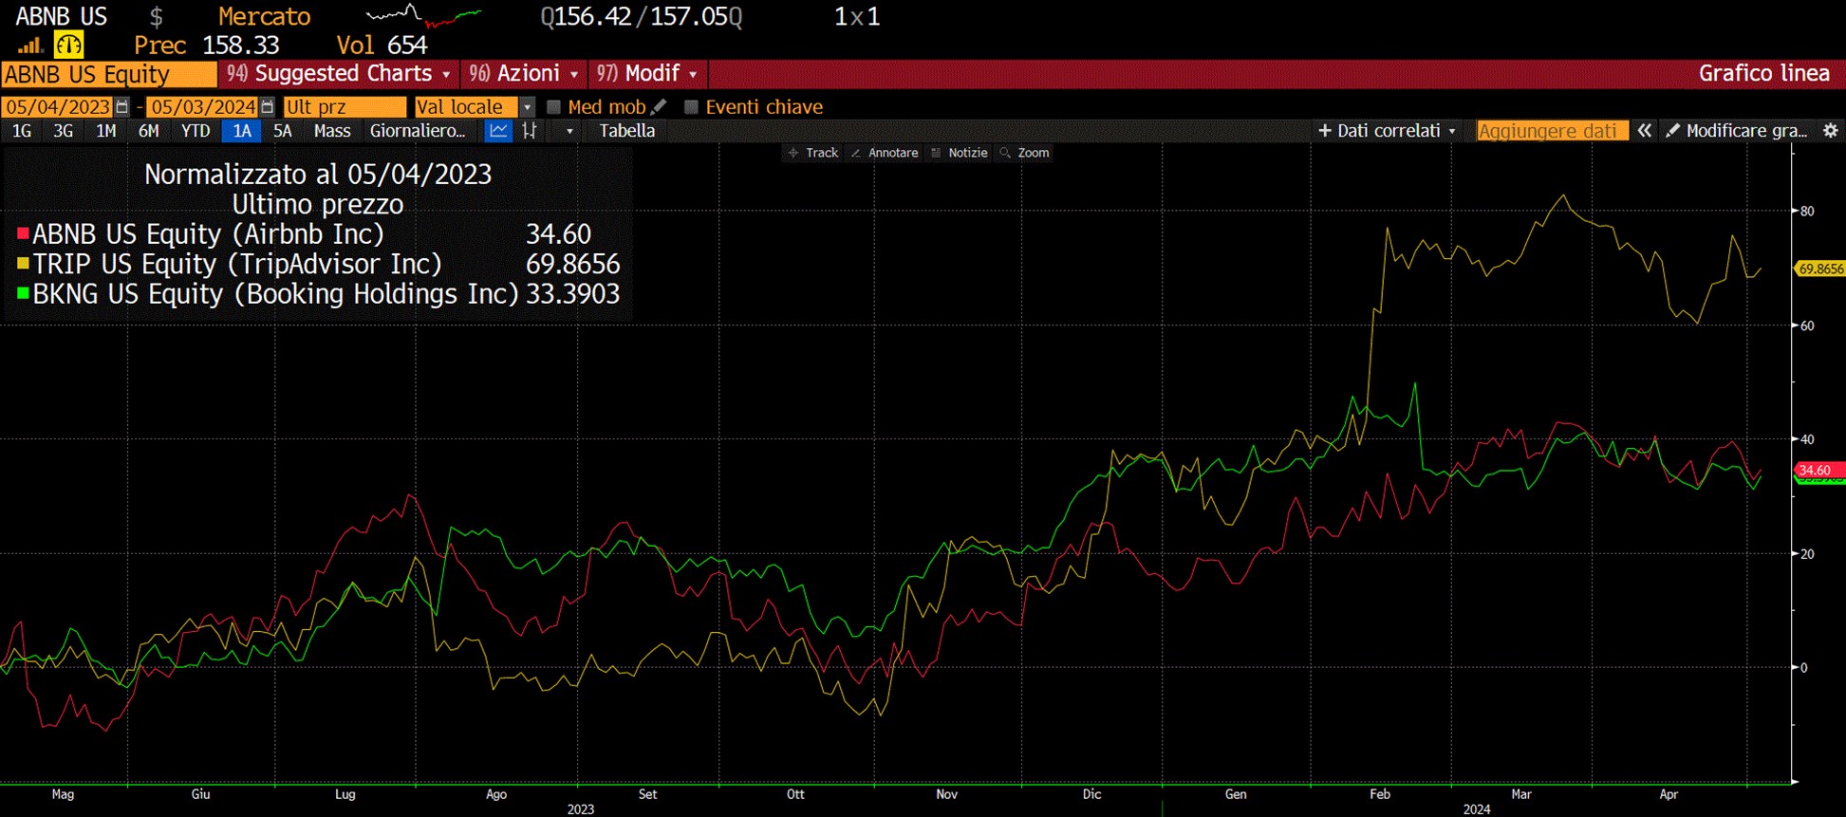Click the double left chevron icon
This screenshot has height=817, width=1846.
point(1644,131)
